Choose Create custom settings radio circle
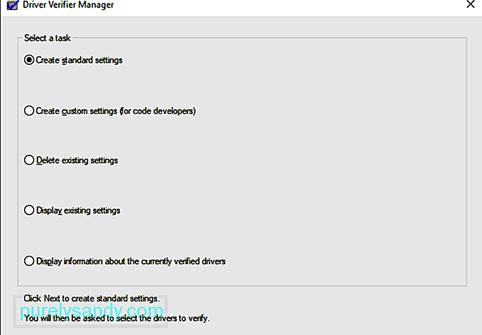The width and height of the screenshot is (482, 335). [29, 111]
